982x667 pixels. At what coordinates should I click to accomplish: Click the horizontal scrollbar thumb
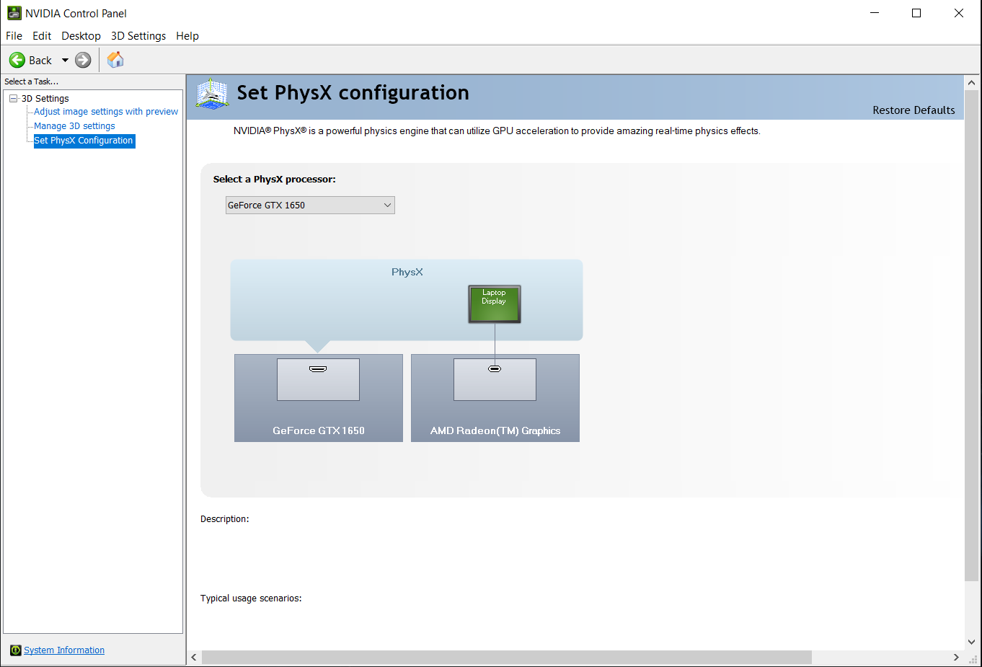click(x=507, y=658)
